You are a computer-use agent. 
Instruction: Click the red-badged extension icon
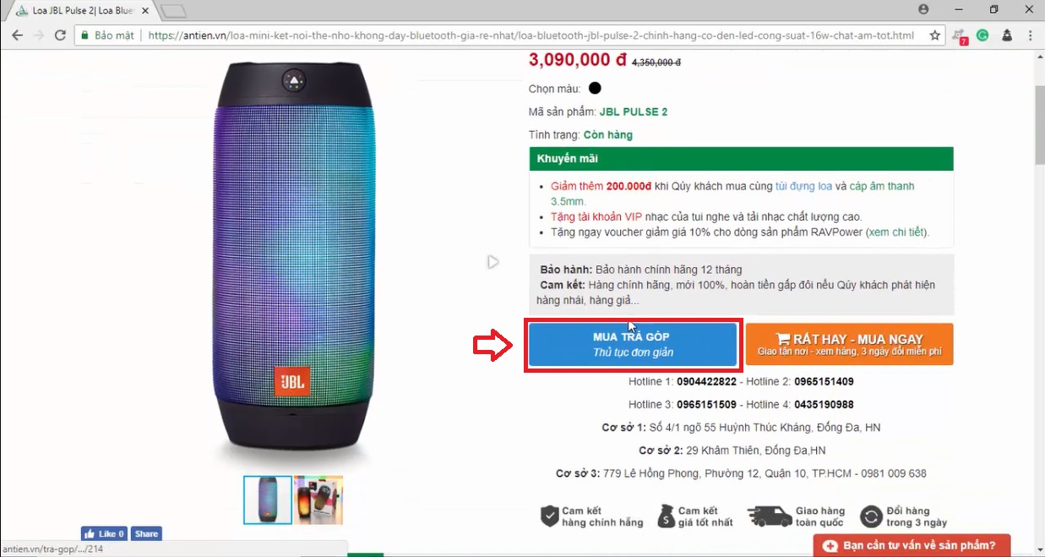(960, 36)
